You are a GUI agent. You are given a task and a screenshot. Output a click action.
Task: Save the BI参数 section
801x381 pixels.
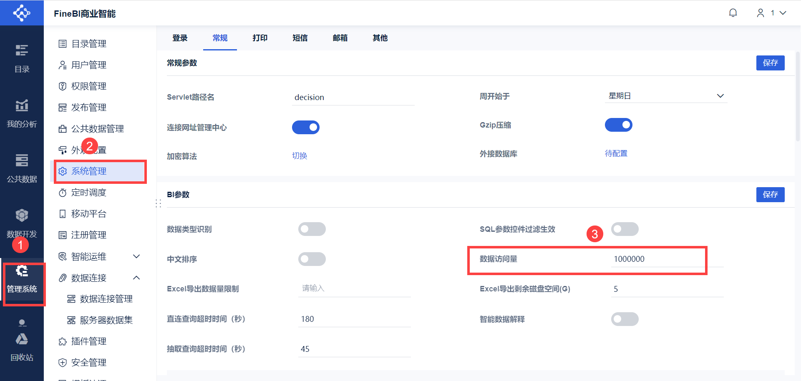coord(771,195)
